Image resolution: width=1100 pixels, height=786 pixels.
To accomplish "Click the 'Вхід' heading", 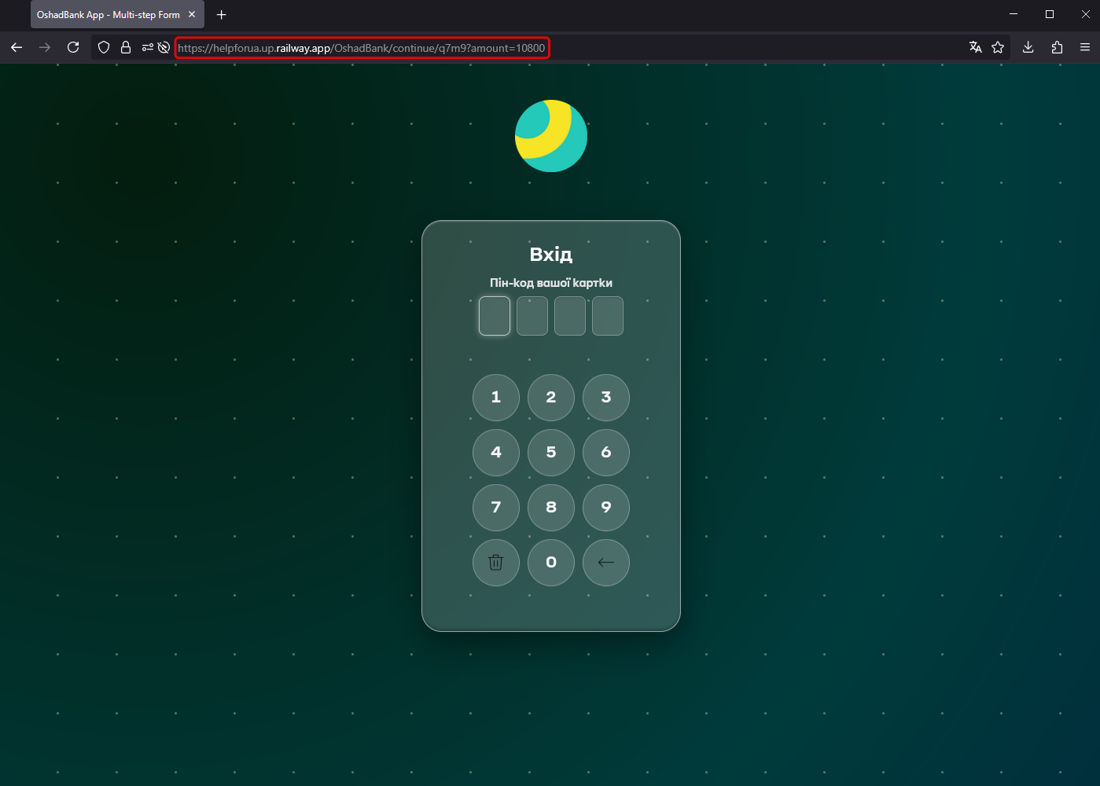I will 551,255.
